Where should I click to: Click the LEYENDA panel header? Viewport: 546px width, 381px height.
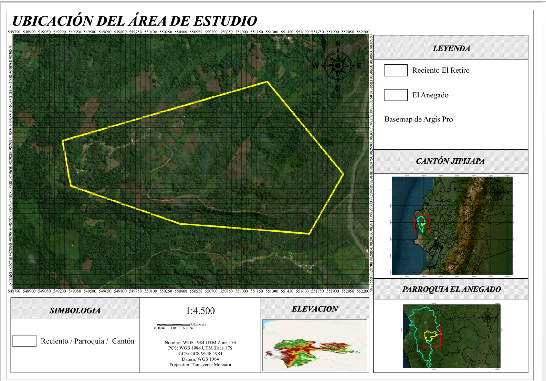451,49
